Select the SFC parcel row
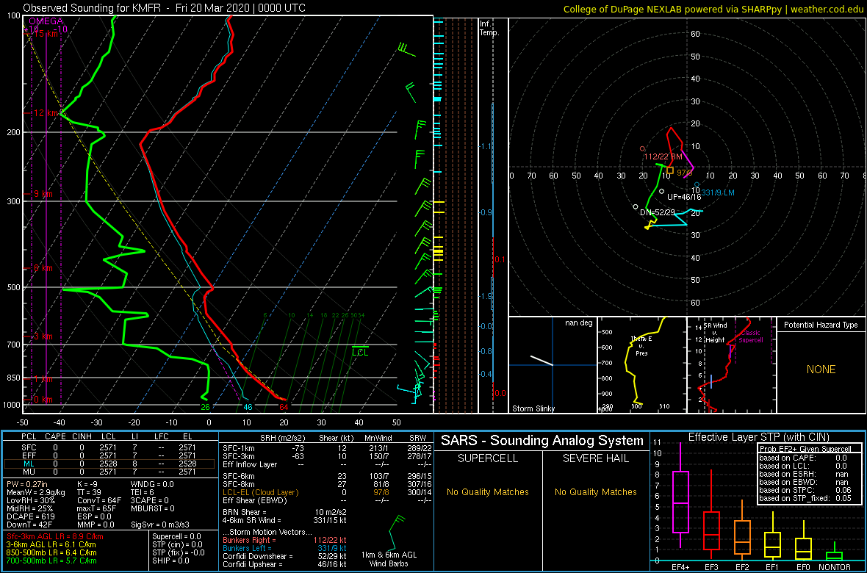The width and height of the screenshot is (867, 573). point(110,446)
